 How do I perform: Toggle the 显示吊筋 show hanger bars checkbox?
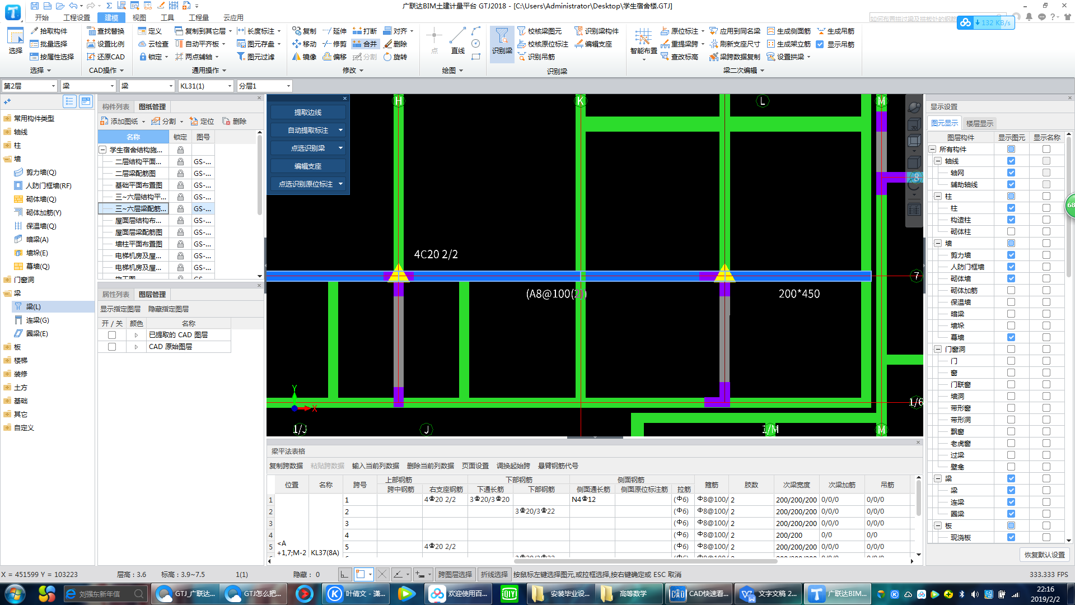(820, 44)
